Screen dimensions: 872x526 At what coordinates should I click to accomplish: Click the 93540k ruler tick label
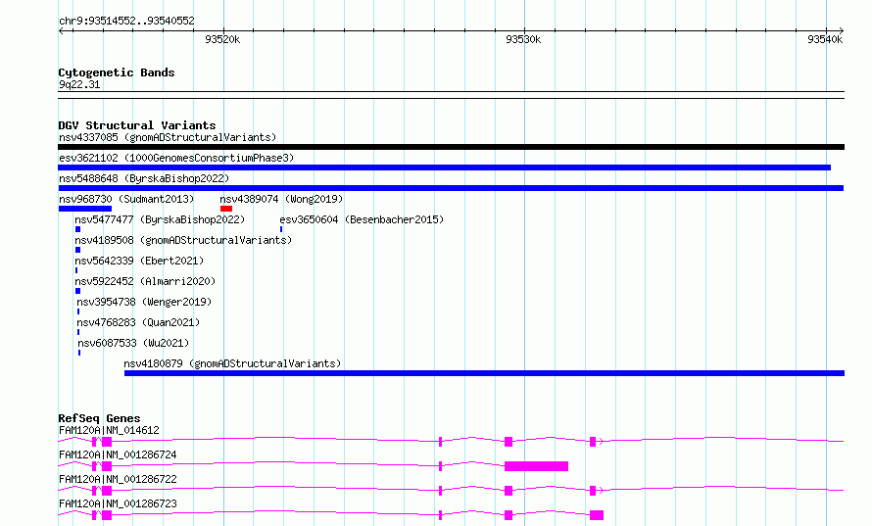click(825, 39)
